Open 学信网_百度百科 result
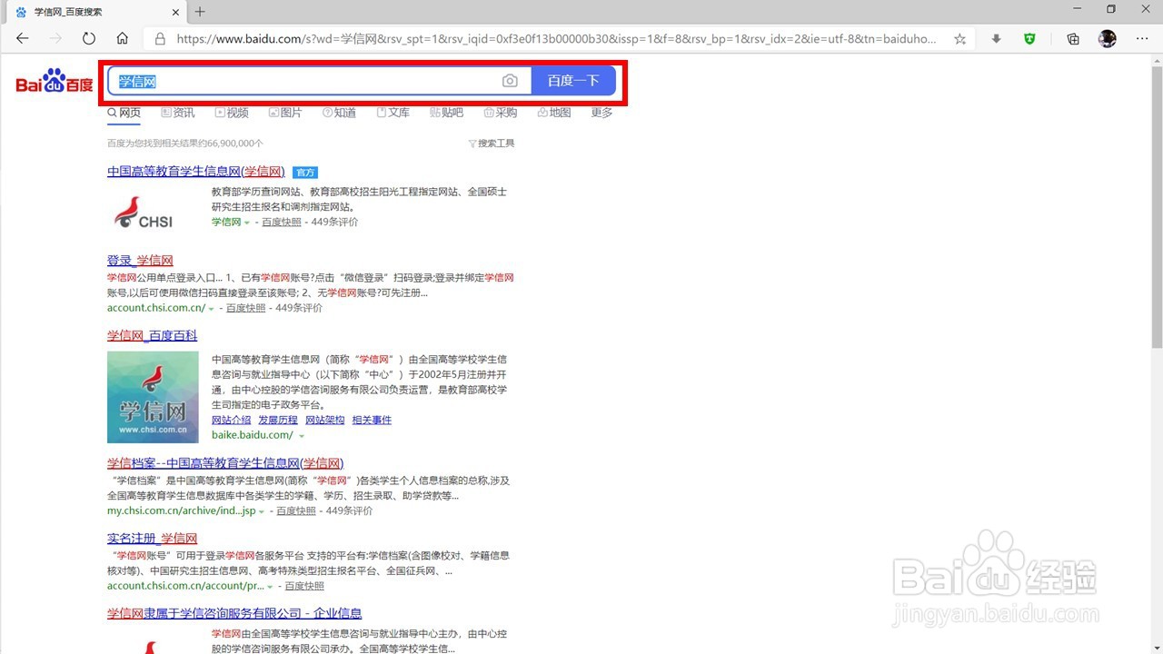This screenshot has height=654, width=1163. click(x=152, y=336)
